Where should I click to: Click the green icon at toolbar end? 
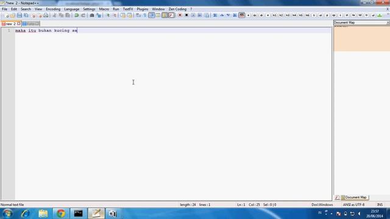pyautogui.click(x=380, y=15)
